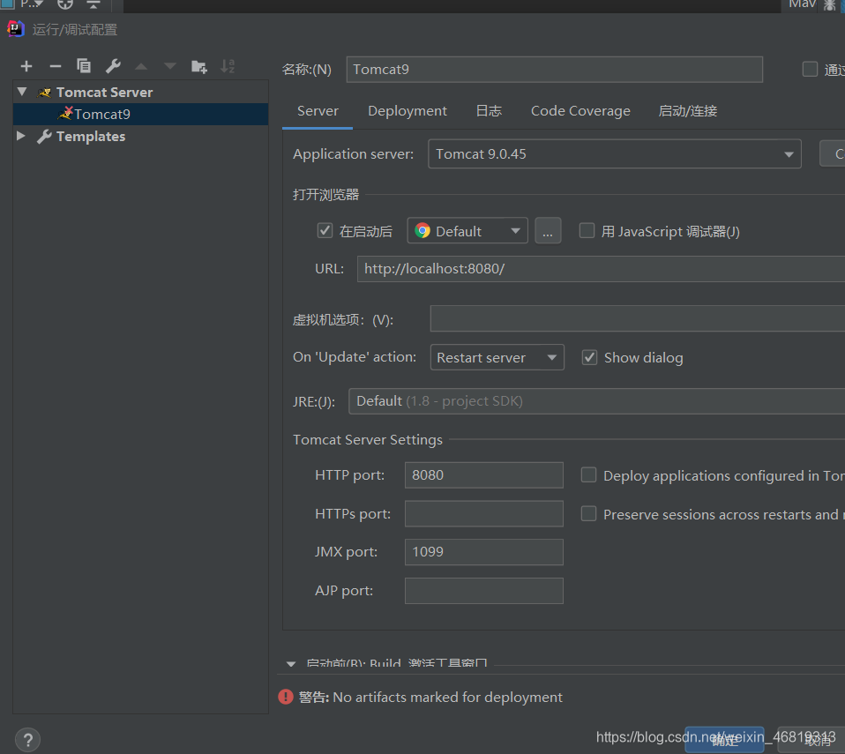Viewport: 845px width, 754px height.
Task: Click the 名称 name input field
Action: click(555, 70)
